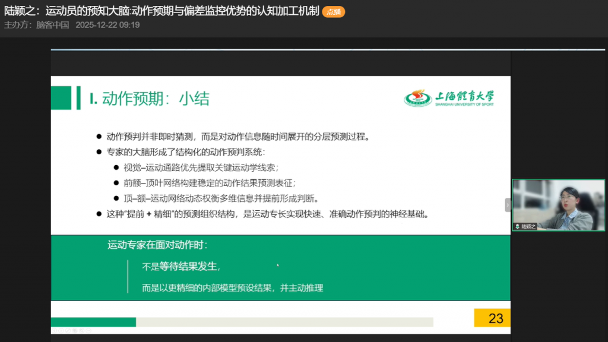The height and width of the screenshot is (342, 608).
Task: Click the sub-bullet 视觉–运动通路优先提取关键运动学线索
Action: click(201, 167)
